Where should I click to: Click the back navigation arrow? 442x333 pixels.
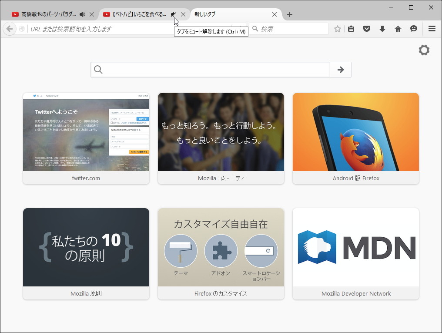tap(9, 29)
